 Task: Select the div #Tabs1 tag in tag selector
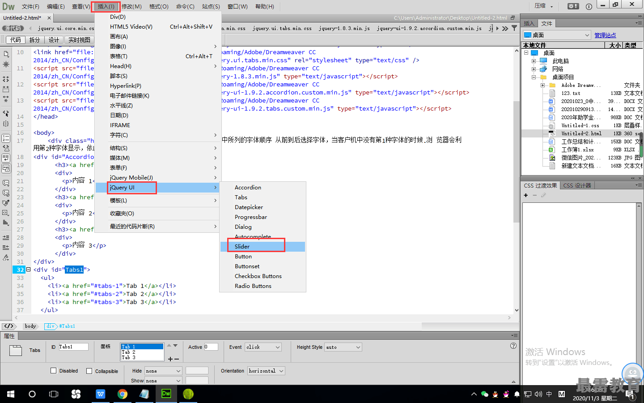coord(60,326)
